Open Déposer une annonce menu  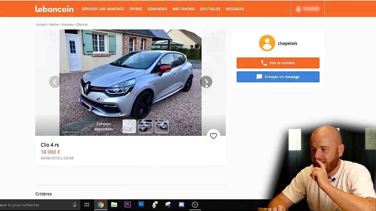pyautogui.click(x=103, y=9)
